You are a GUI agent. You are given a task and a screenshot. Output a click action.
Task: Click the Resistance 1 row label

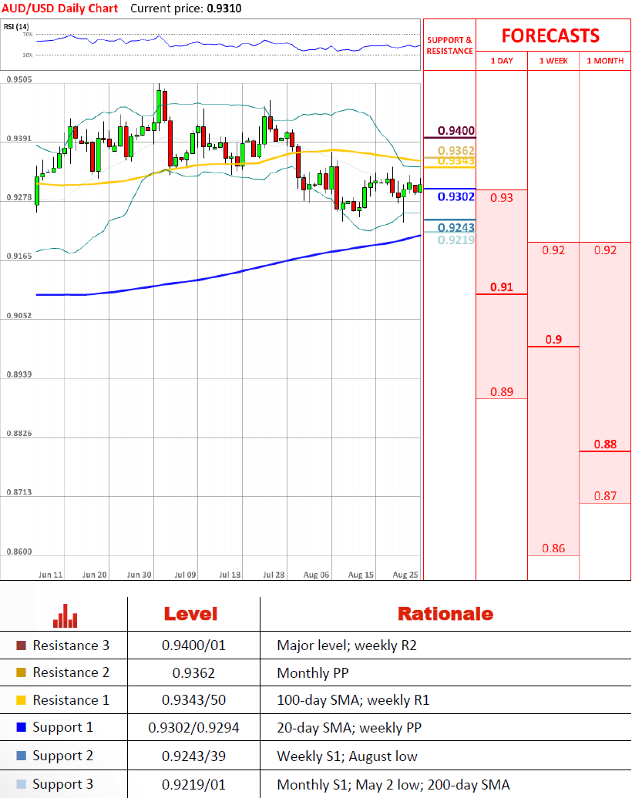coord(71,699)
